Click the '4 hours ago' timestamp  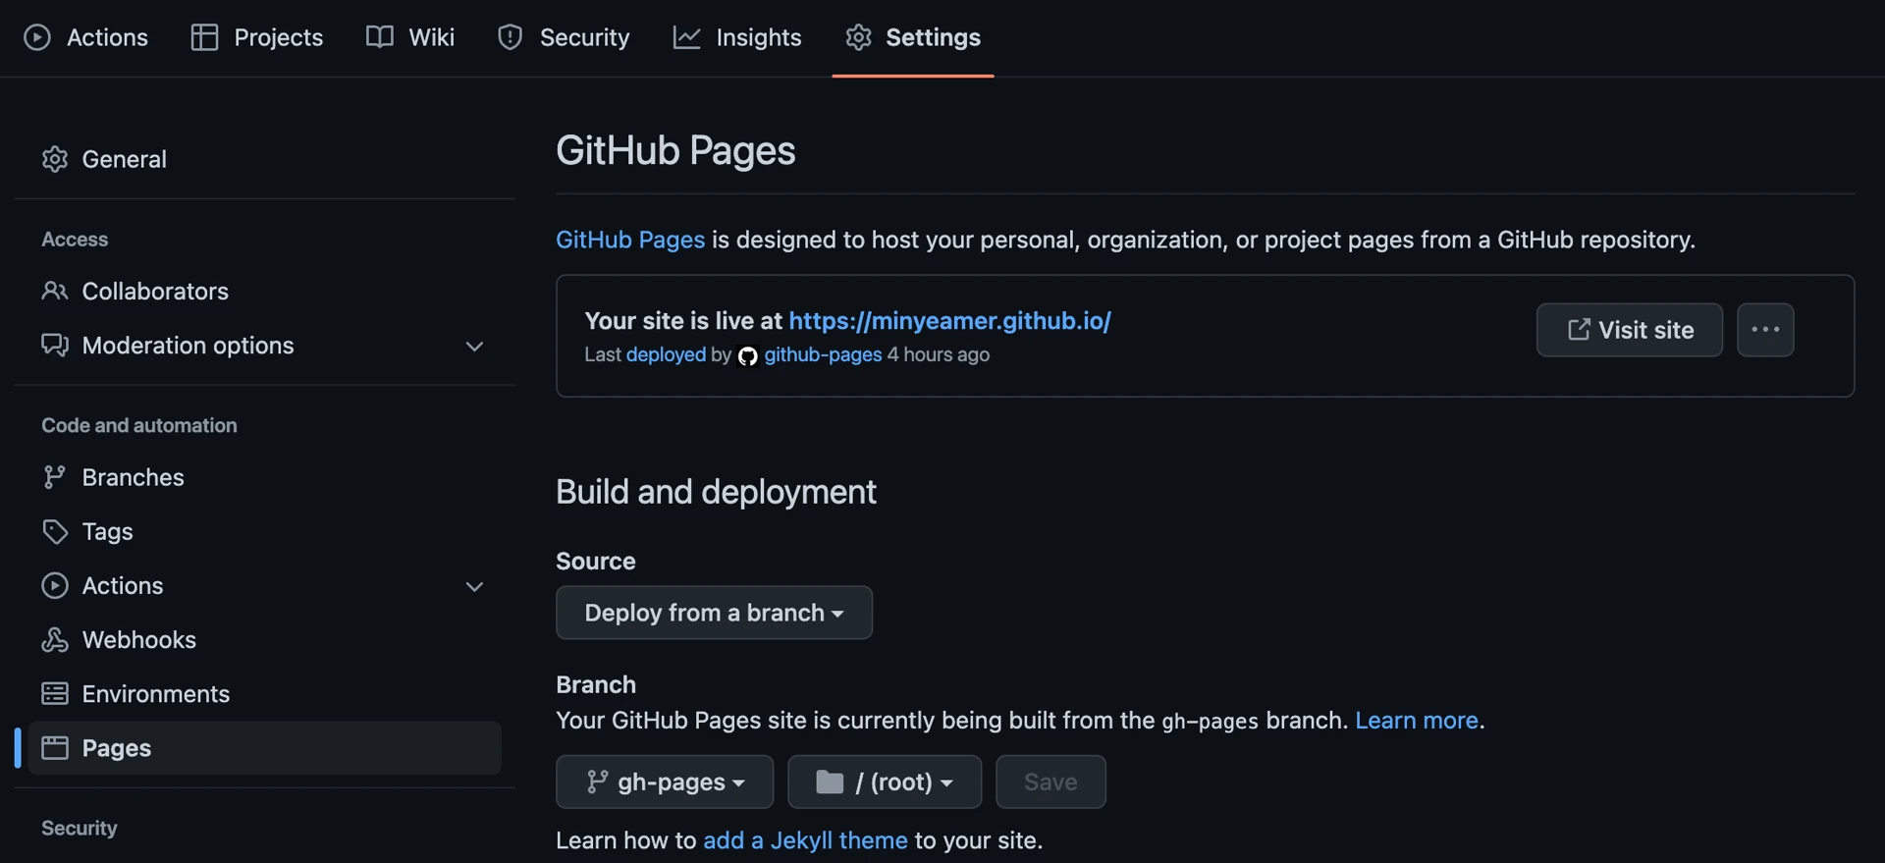[938, 354]
